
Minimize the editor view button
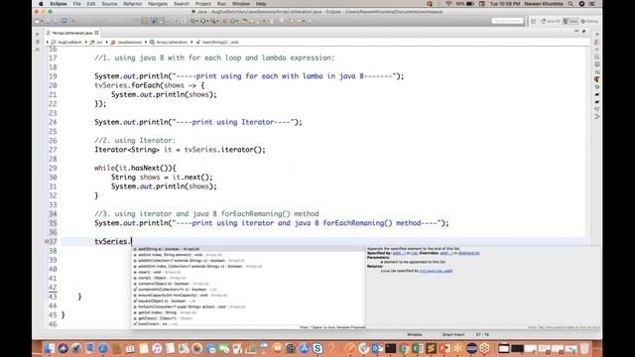tap(576, 31)
